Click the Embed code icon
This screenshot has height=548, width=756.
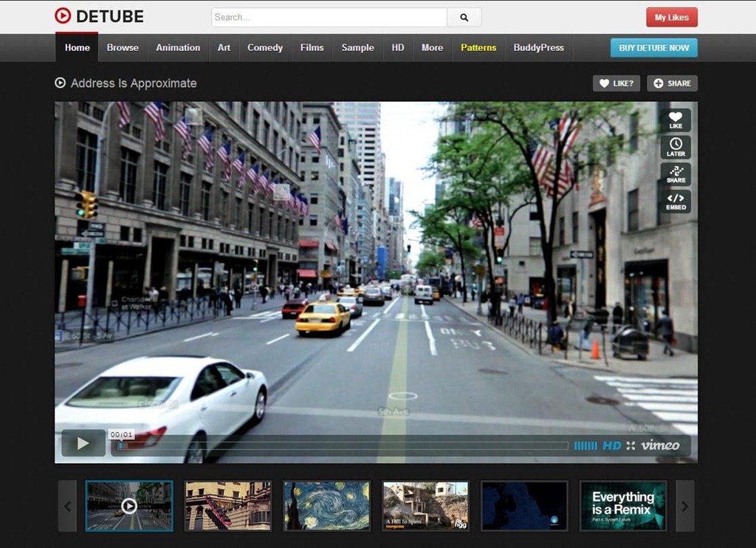coord(676,202)
